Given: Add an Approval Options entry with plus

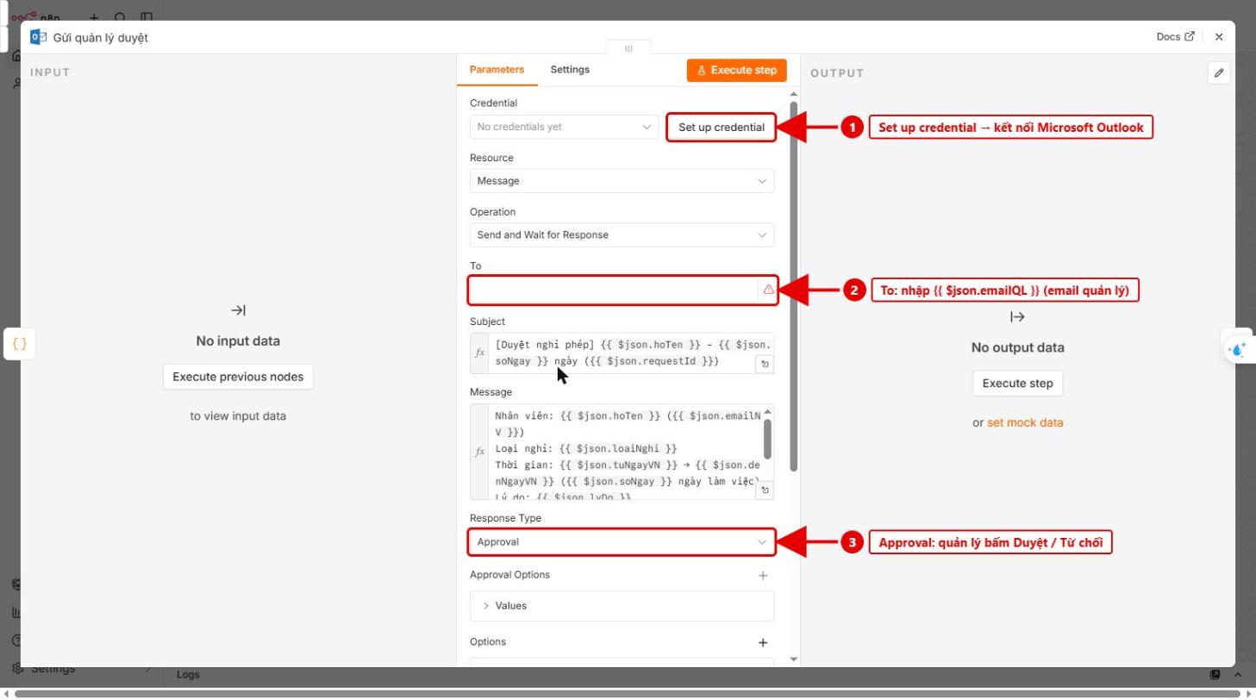Looking at the screenshot, I should pyautogui.click(x=762, y=575).
